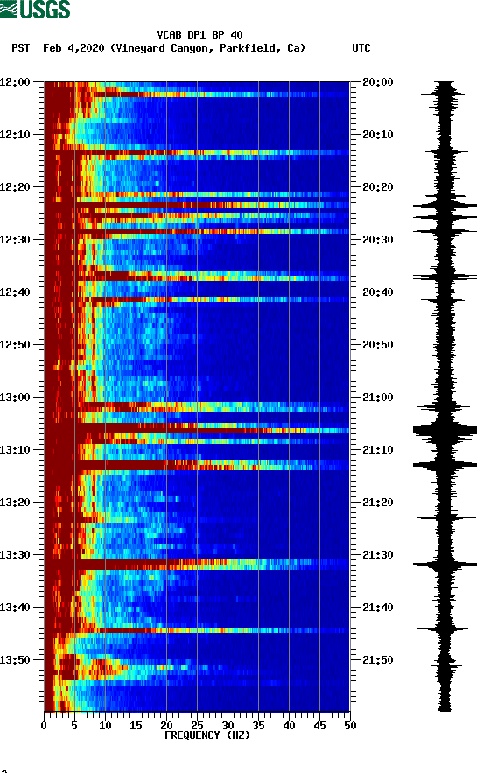Click the '20:10' UTC time label
Screen dimensions: 483x781
[378, 135]
